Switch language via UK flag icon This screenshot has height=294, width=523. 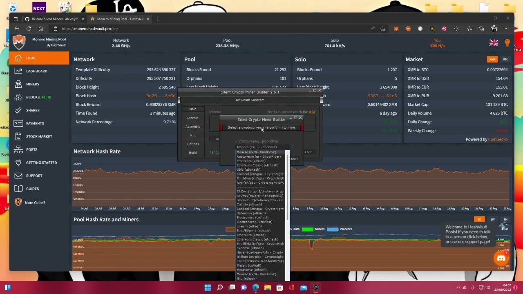(x=494, y=42)
